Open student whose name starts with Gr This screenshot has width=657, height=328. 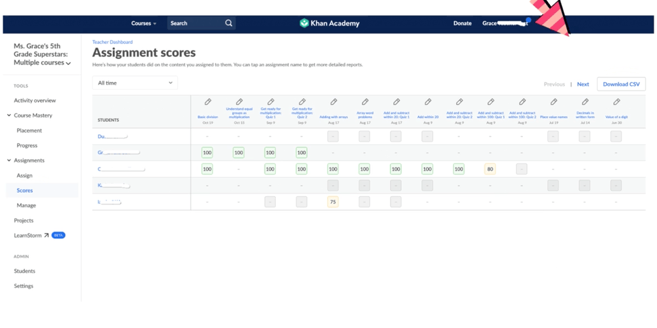(x=118, y=153)
